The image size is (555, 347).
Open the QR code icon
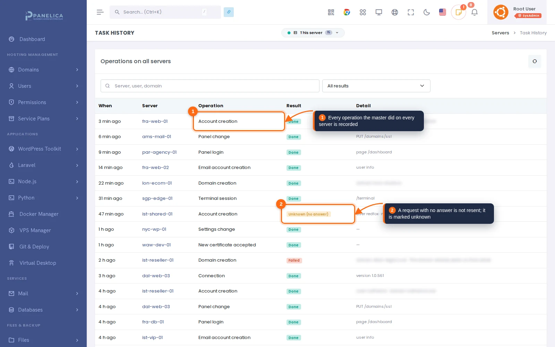pos(331,12)
